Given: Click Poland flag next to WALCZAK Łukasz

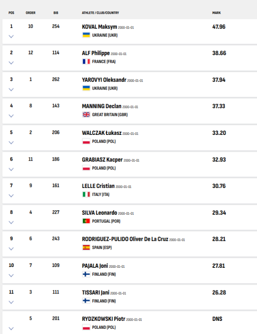Looking at the screenshot, I should (86, 141).
